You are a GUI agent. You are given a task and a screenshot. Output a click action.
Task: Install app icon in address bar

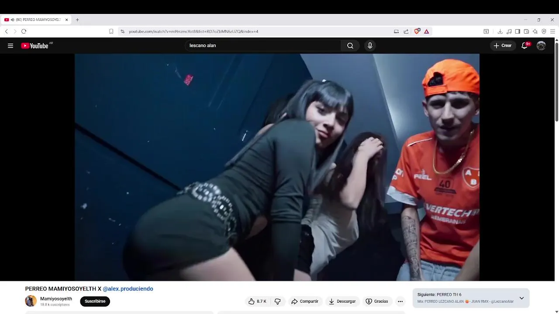[x=396, y=31]
